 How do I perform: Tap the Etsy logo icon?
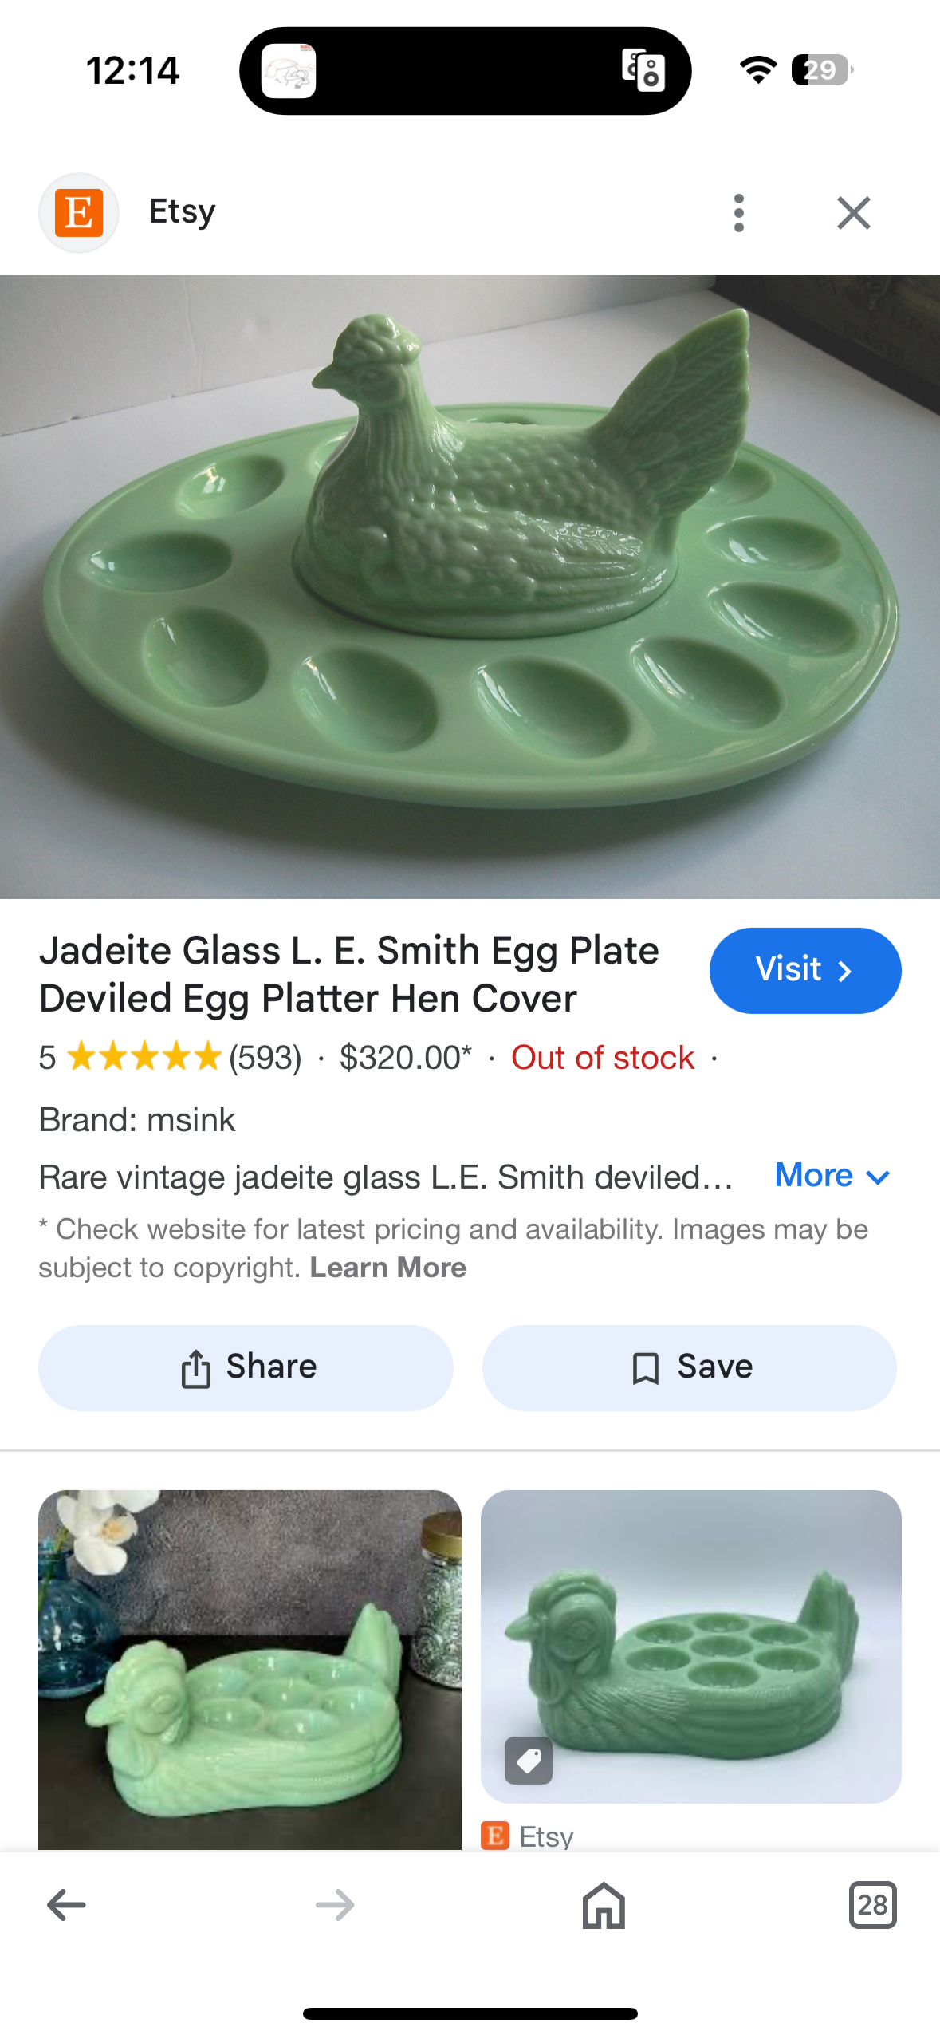[x=79, y=213]
